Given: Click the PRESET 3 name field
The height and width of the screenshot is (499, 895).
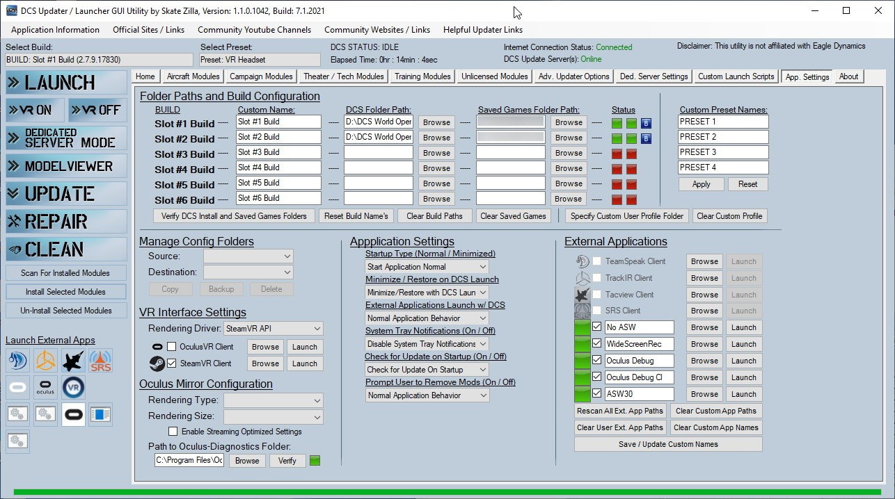Looking at the screenshot, I should tap(724, 152).
